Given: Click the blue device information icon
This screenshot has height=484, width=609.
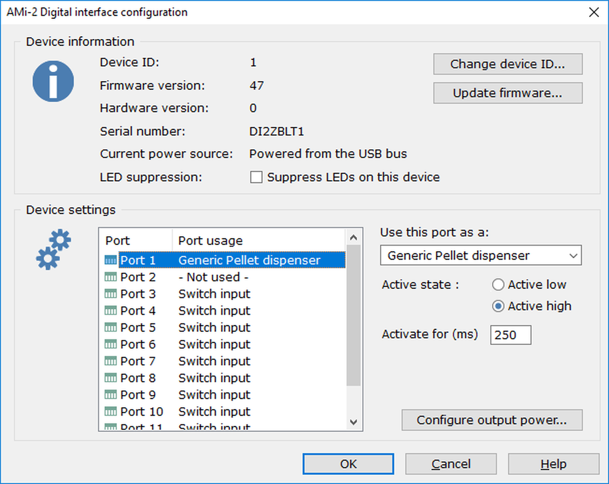Looking at the screenshot, I should click(53, 81).
